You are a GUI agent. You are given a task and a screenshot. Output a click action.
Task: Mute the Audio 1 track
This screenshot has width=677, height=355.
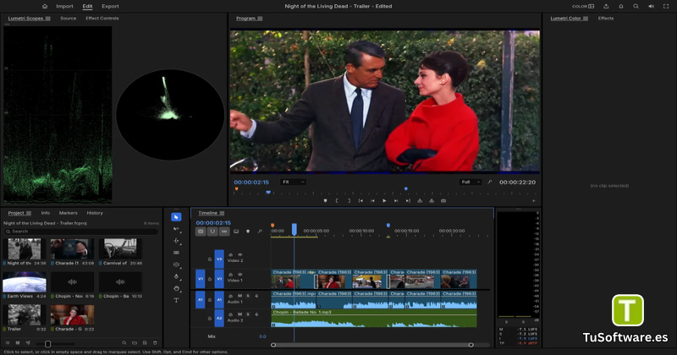click(x=239, y=296)
